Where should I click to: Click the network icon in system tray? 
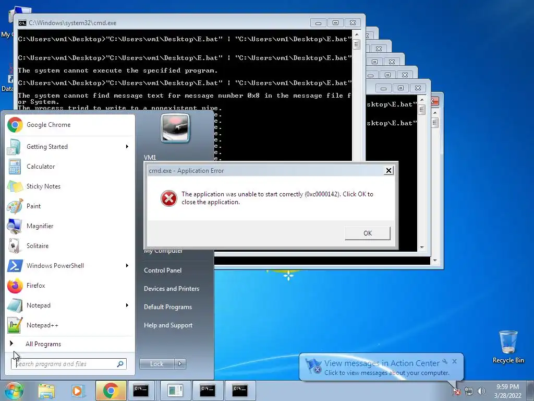point(469,391)
